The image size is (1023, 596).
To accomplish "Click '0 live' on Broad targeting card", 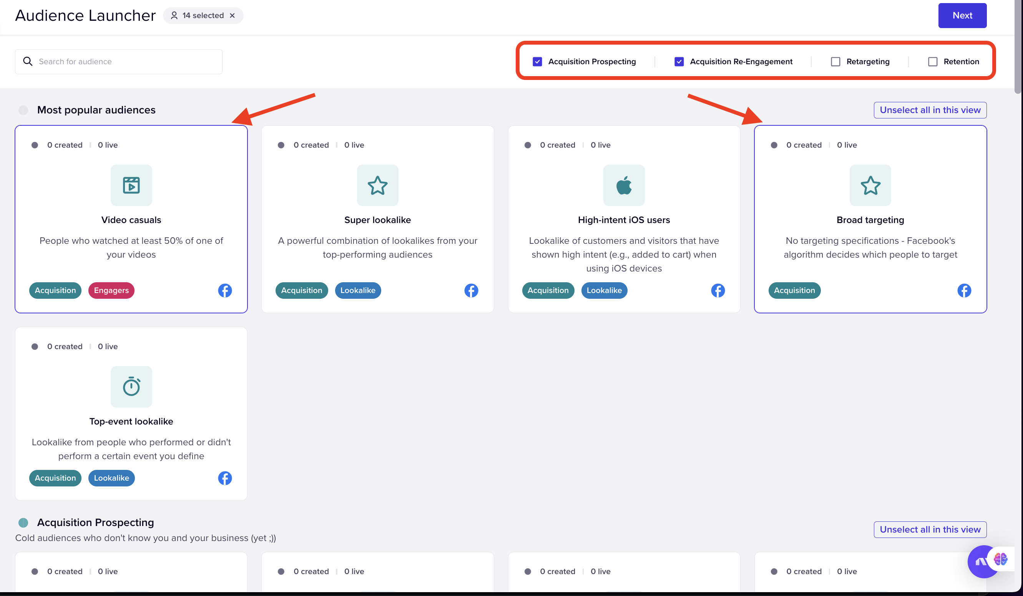I will click(847, 145).
